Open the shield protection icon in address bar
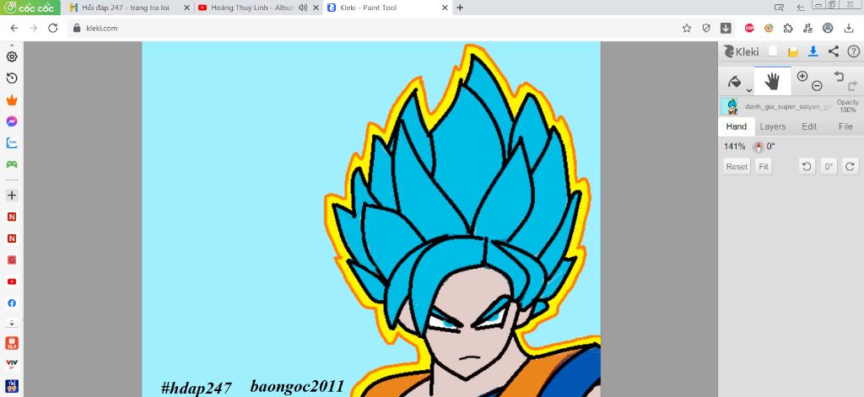Screen dimensions: 864x397 click(x=706, y=28)
